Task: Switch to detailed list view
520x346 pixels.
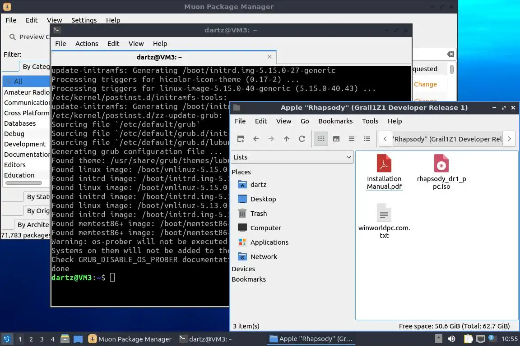Action: coord(367,139)
